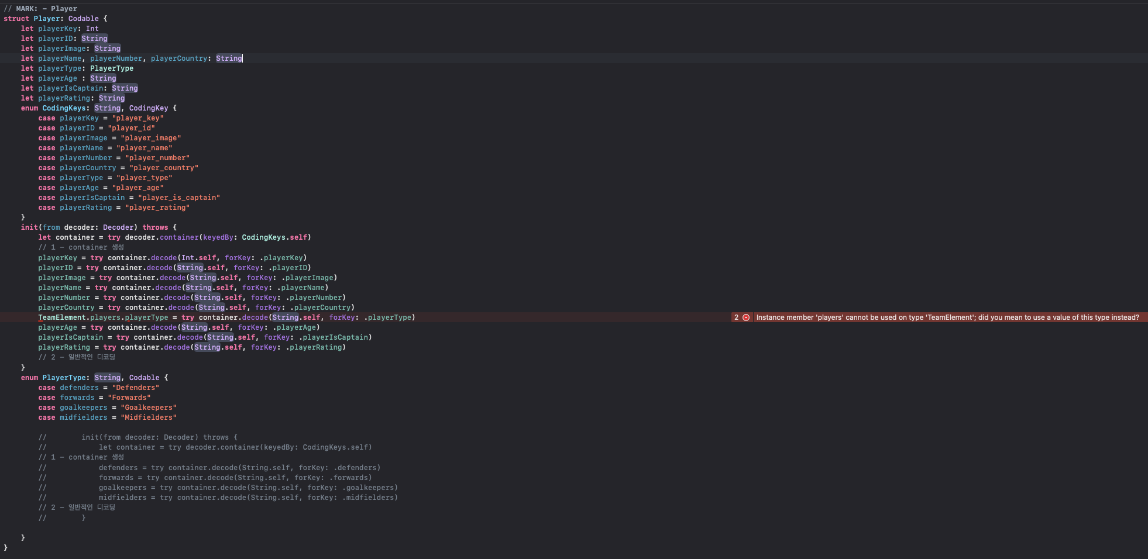Click the "player_age" string literal
Screen dimensions: 1148x559
coord(138,188)
